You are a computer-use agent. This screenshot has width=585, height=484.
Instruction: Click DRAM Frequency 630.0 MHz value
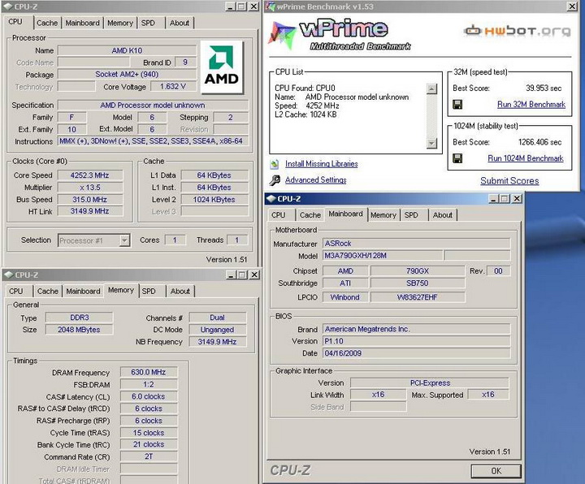point(149,372)
